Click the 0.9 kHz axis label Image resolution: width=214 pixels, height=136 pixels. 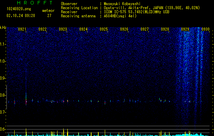3,78
